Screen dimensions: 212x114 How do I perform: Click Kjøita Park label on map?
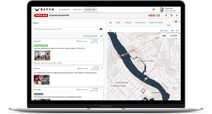coord(146,61)
